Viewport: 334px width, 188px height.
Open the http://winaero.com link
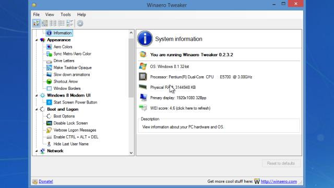coord(279,181)
